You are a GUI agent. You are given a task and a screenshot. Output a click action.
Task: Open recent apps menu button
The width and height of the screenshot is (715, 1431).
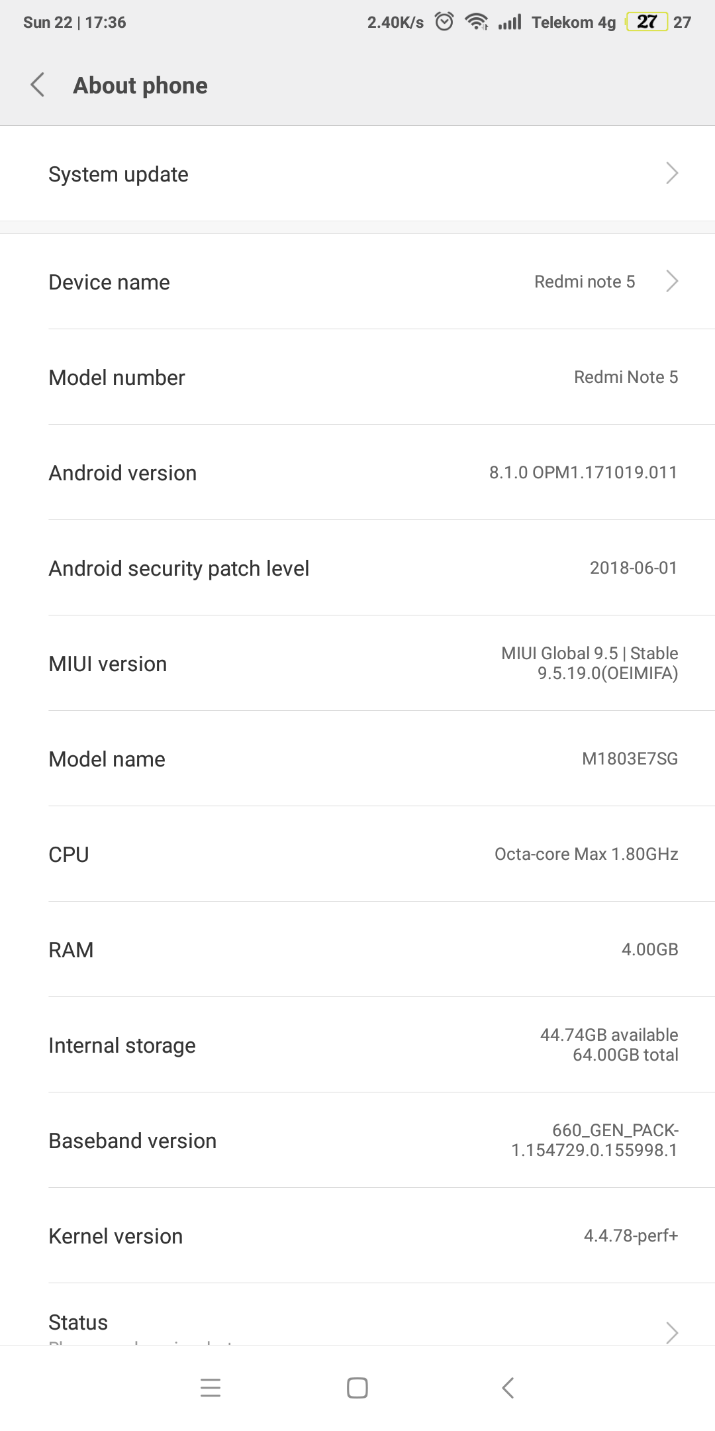211,1387
